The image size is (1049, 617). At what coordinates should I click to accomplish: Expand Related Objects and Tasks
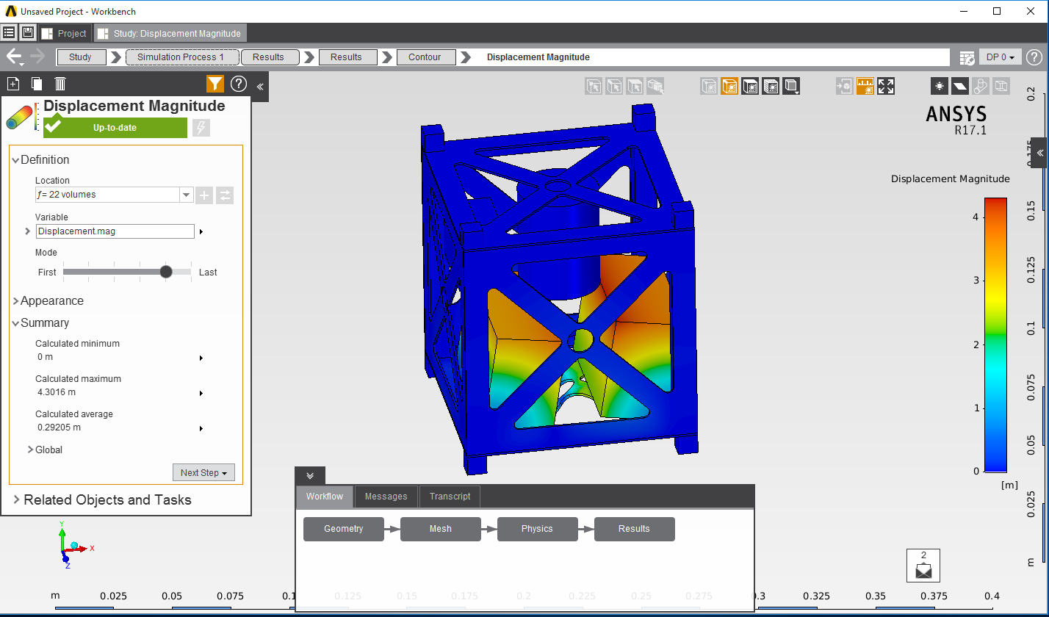(17, 500)
